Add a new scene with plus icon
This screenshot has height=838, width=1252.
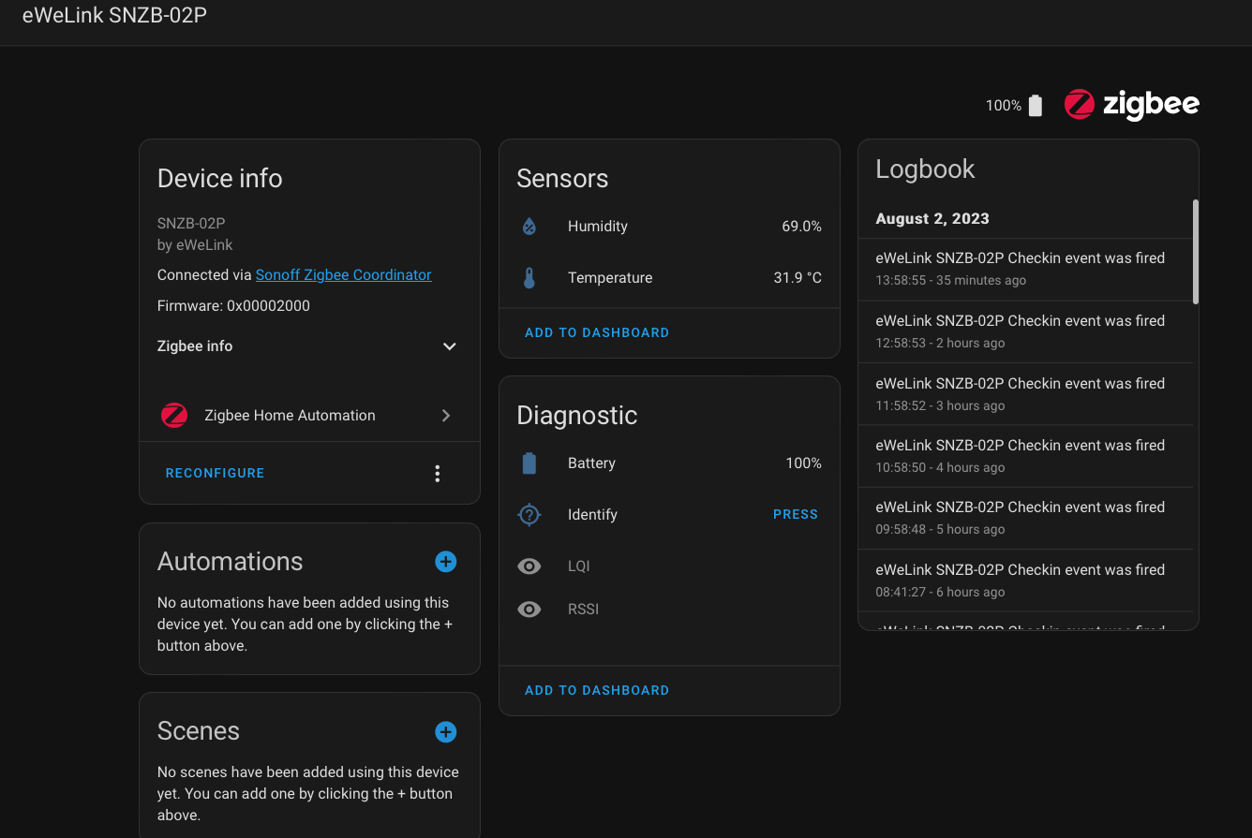(446, 732)
